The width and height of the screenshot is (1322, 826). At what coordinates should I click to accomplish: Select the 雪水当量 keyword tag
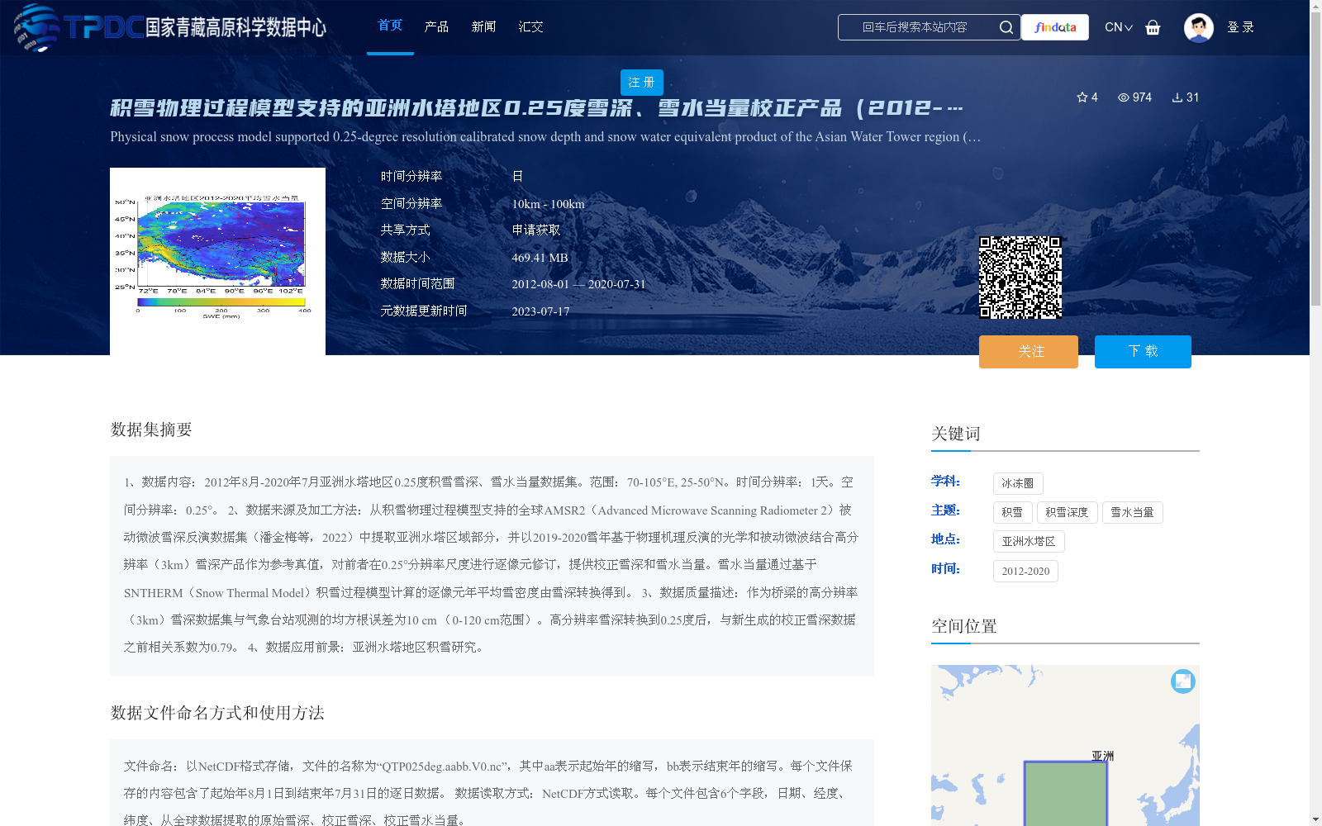[1132, 512]
